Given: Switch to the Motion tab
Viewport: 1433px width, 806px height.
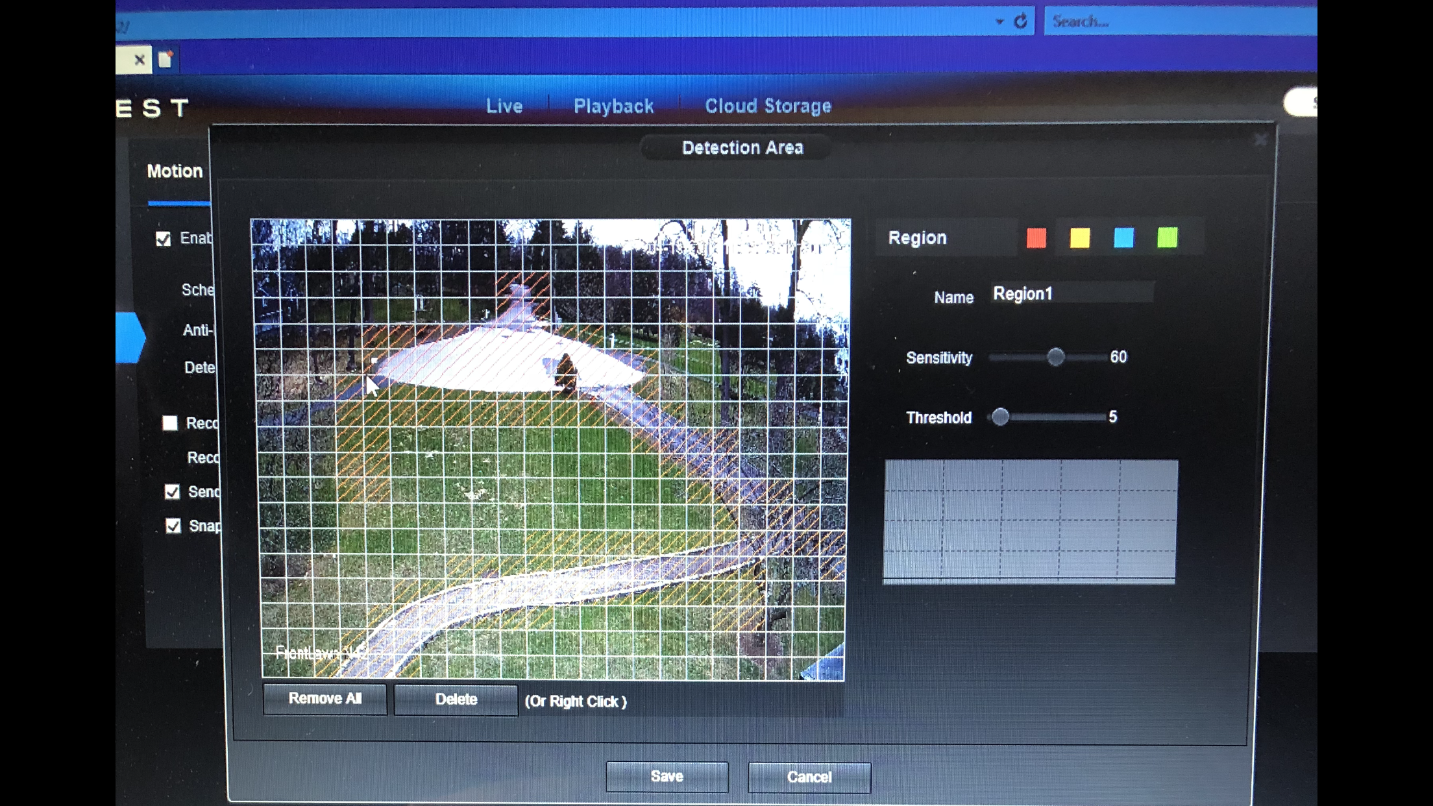Looking at the screenshot, I should [175, 171].
